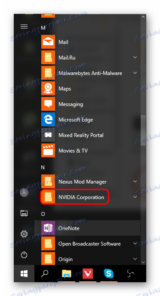Expand the Mail.Ru folder chevron

(135, 57)
